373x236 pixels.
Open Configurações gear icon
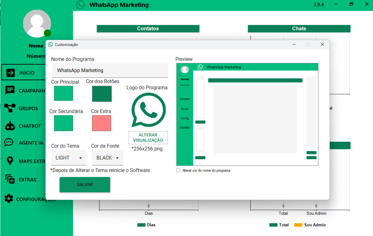point(9,198)
